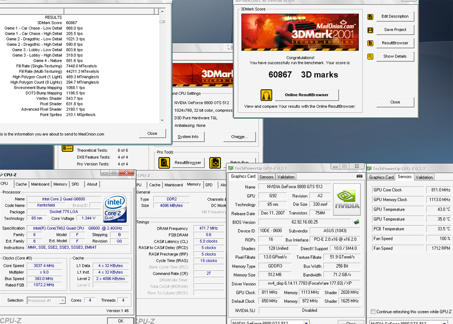
Task: Close the 3DMark score dialog via Close button
Action: (x=395, y=102)
